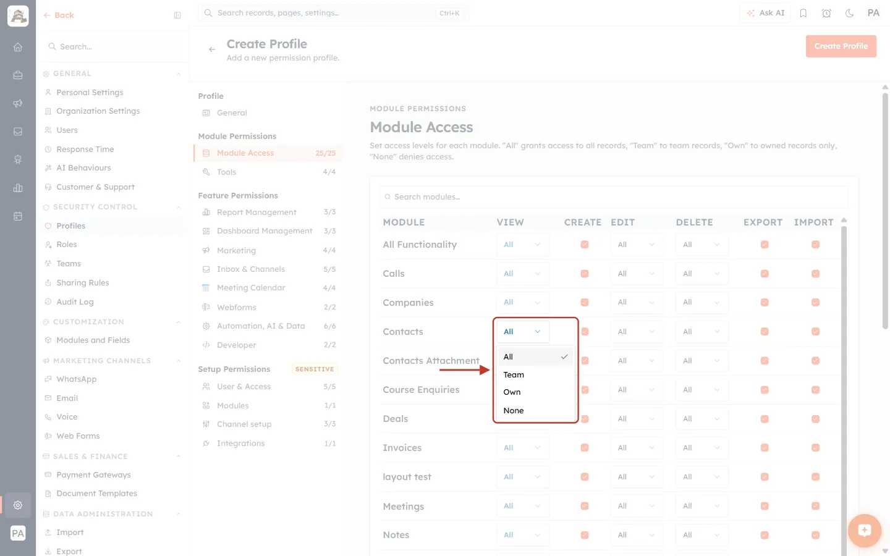Select None option in the dropdown list
This screenshot has height=556, width=890.
(535, 411)
